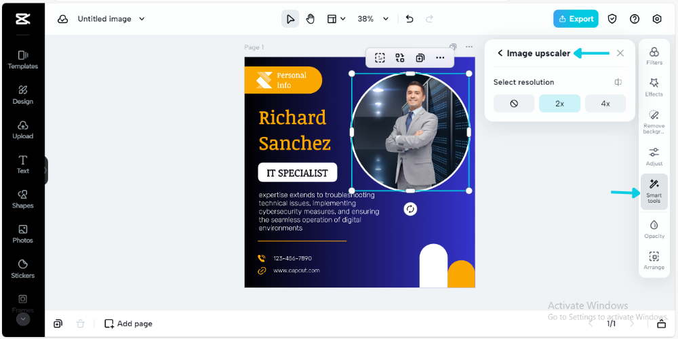
Task: Click the www.capcut.com text
Action: coord(297,271)
